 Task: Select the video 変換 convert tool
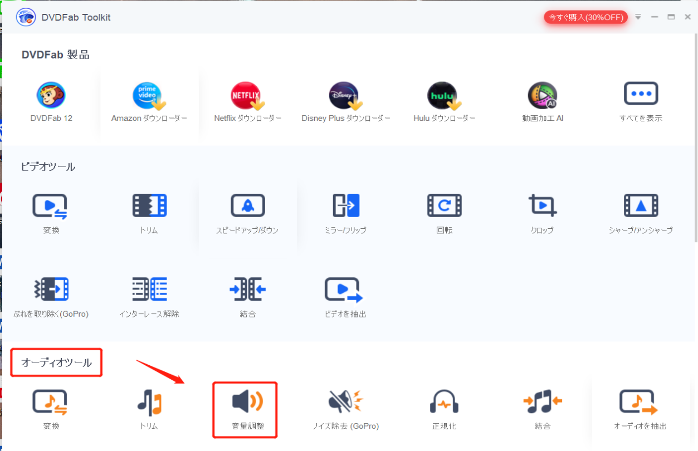click(51, 207)
